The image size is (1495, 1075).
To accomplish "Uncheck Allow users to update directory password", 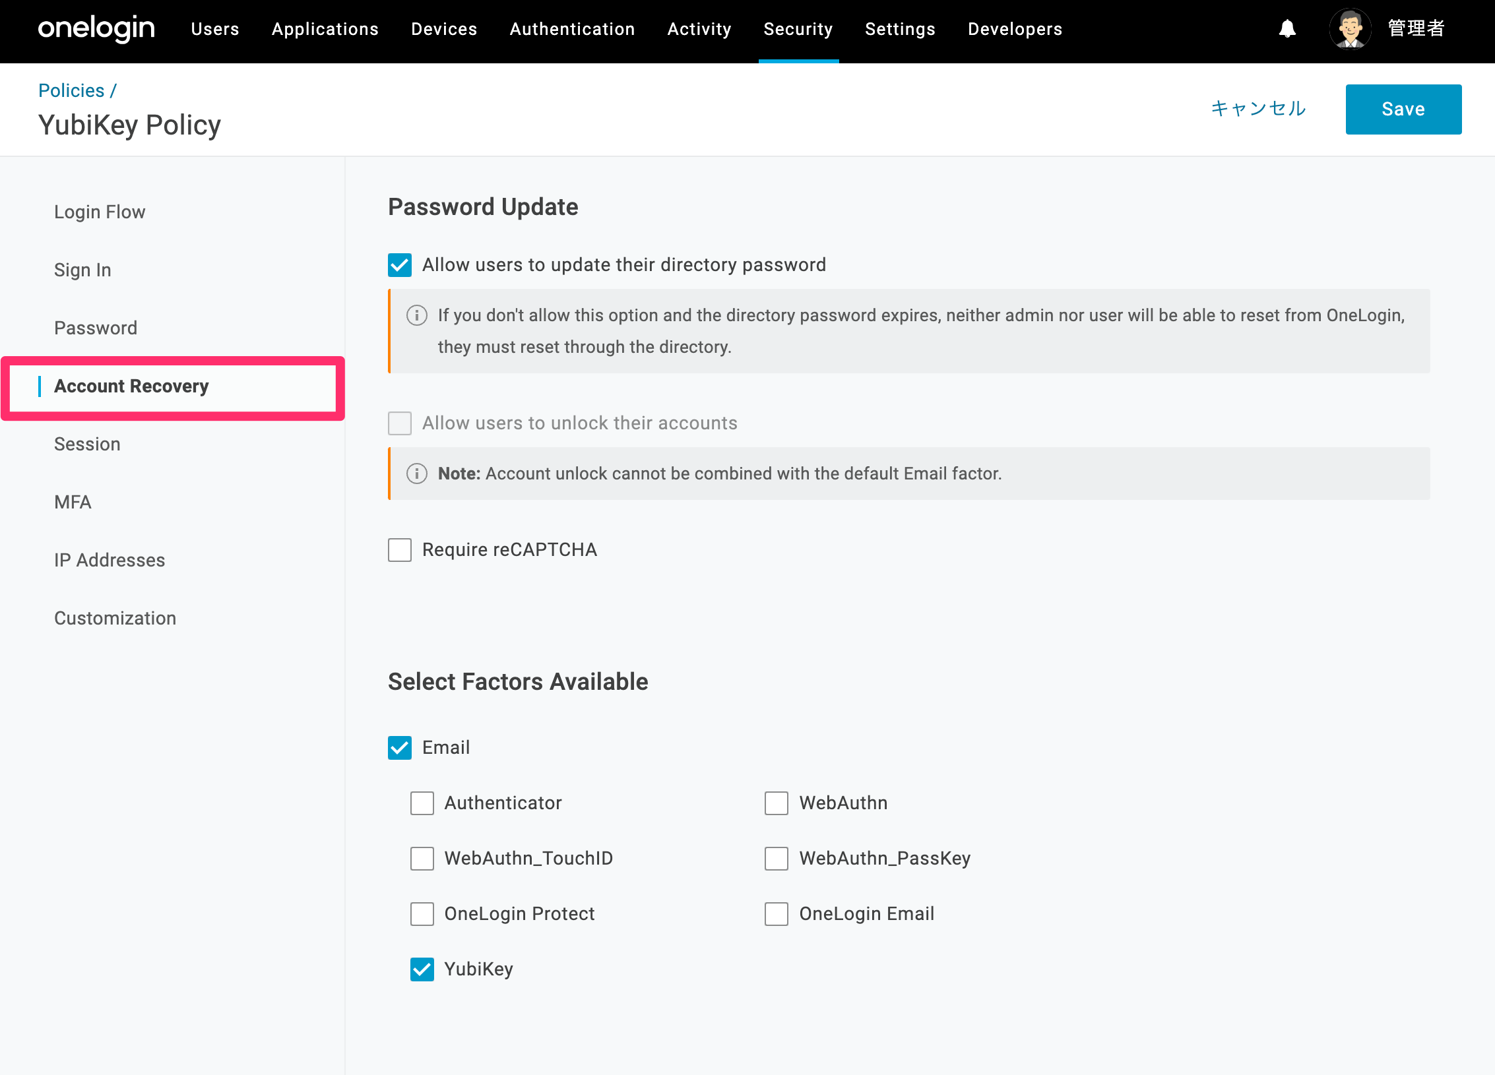I will (400, 265).
